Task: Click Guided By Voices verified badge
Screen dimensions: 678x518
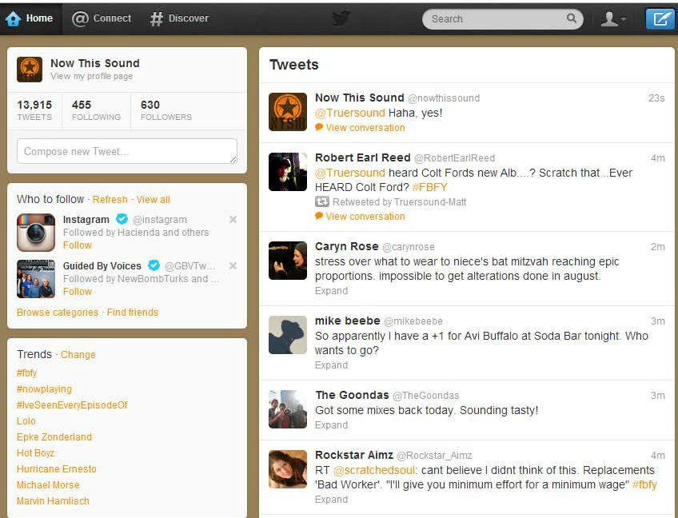Action: coord(154,265)
